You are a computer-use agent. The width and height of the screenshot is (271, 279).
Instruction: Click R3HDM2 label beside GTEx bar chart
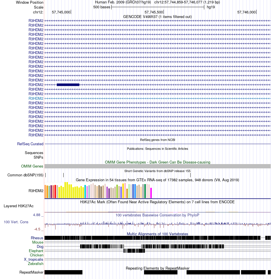pos(36,191)
